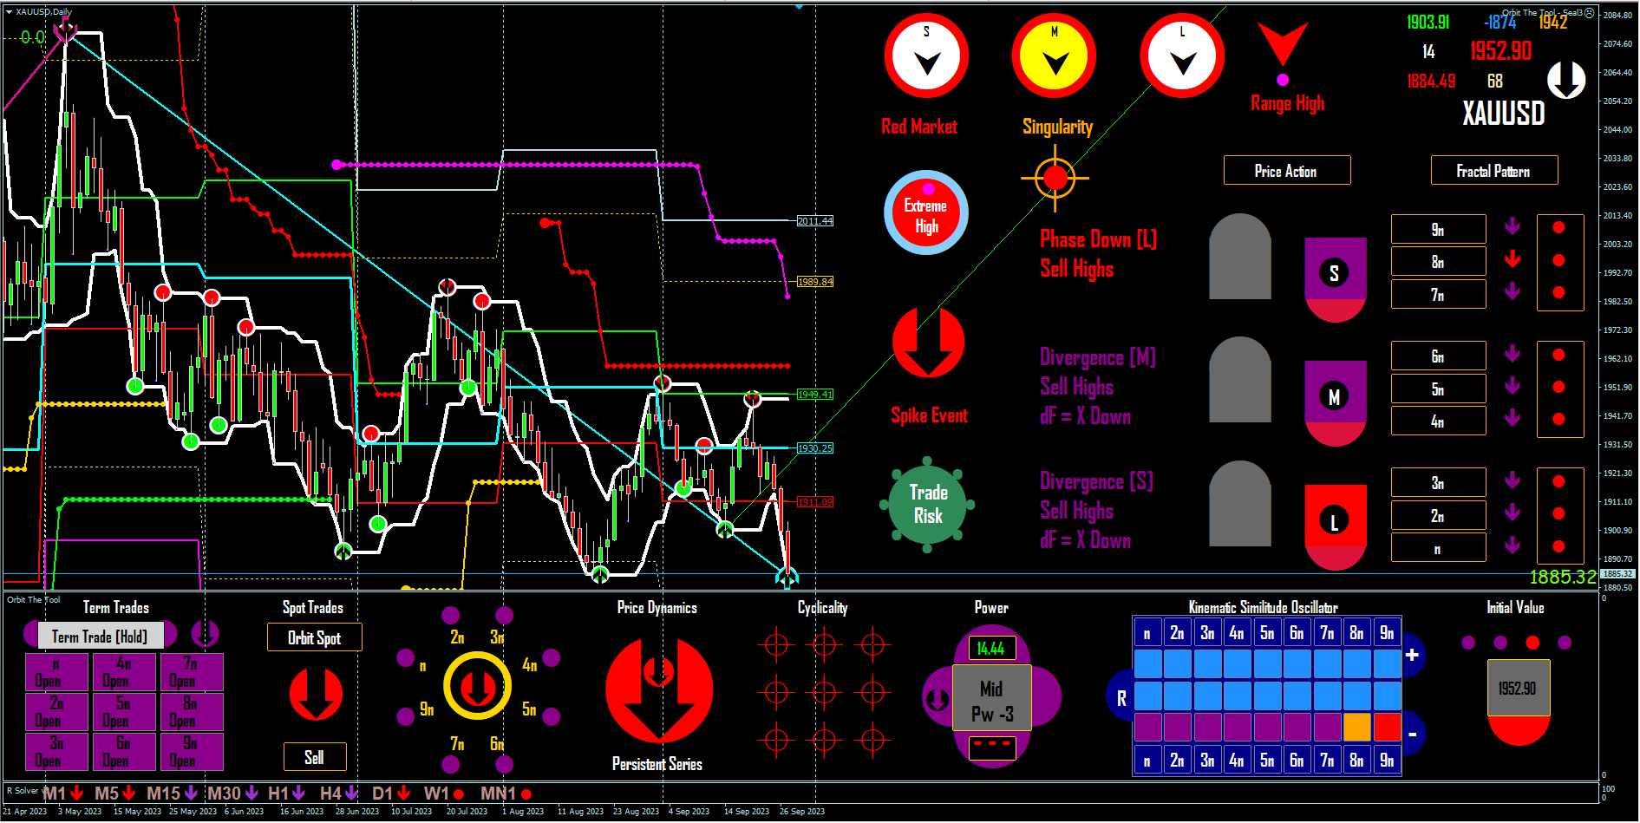
Task: Toggle the 9n red dot indicator
Action: 1558,228
